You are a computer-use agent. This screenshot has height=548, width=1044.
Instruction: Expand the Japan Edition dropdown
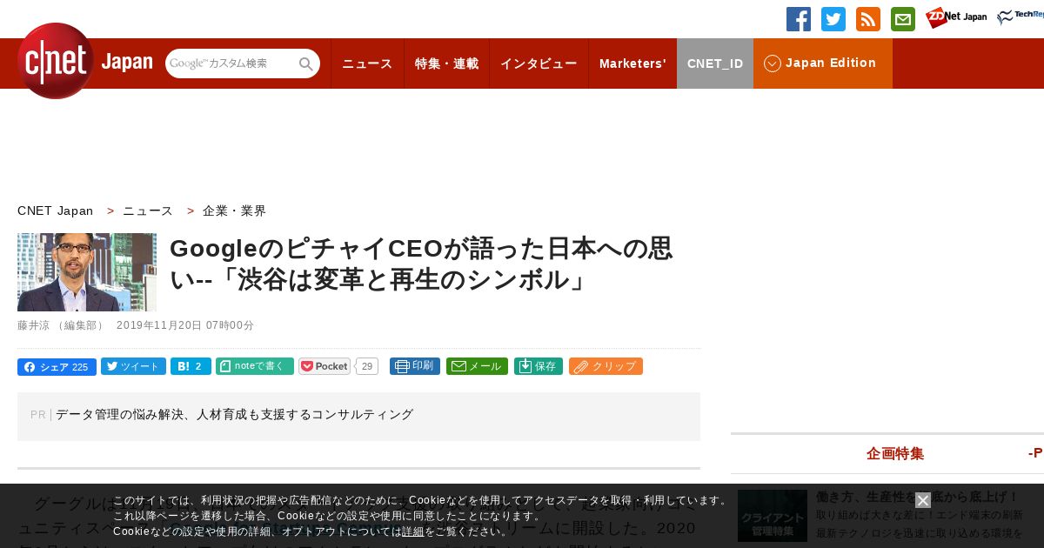click(823, 63)
